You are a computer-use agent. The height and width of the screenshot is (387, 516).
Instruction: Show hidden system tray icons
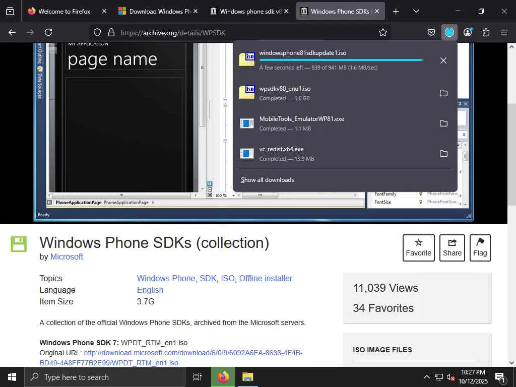pos(426,377)
